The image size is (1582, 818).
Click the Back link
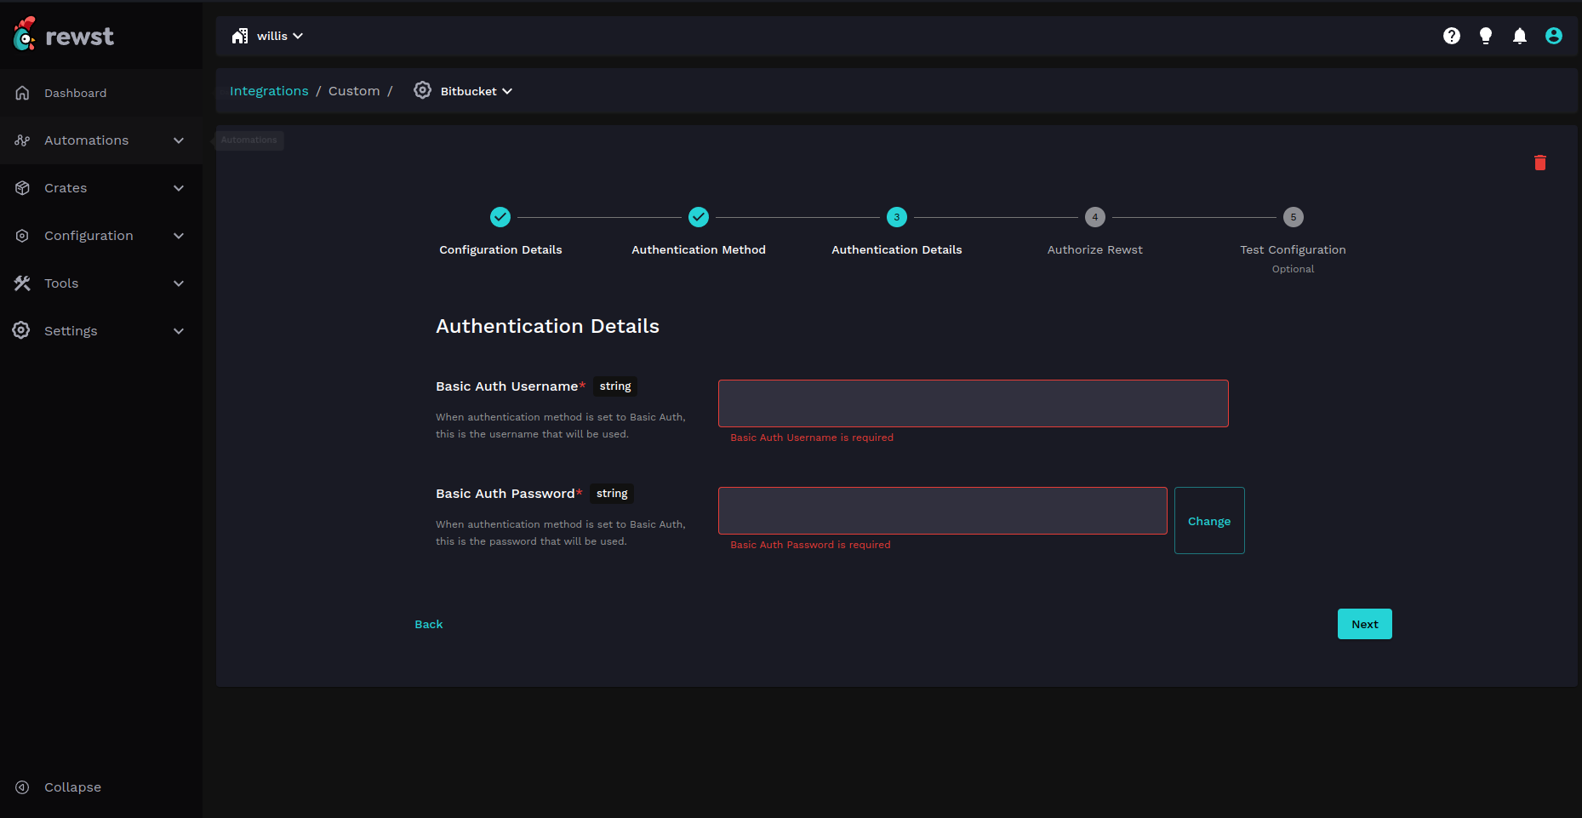[x=428, y=624]
